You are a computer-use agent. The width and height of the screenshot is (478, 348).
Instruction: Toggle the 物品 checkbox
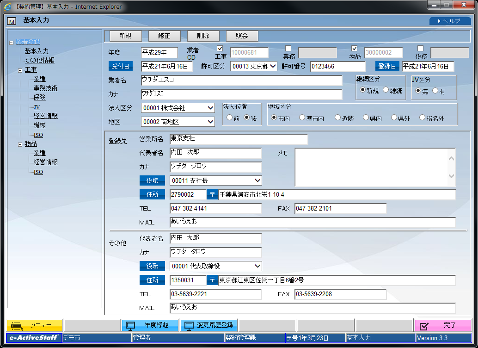354,48
